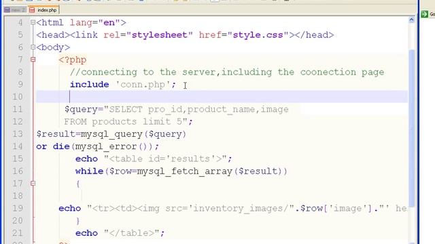The width and height of the screenshot is (435, 244).
Task: Click 'SELECT pro_id,product_name,image' text
Action: pyautogui.click(x=198, y=110)
